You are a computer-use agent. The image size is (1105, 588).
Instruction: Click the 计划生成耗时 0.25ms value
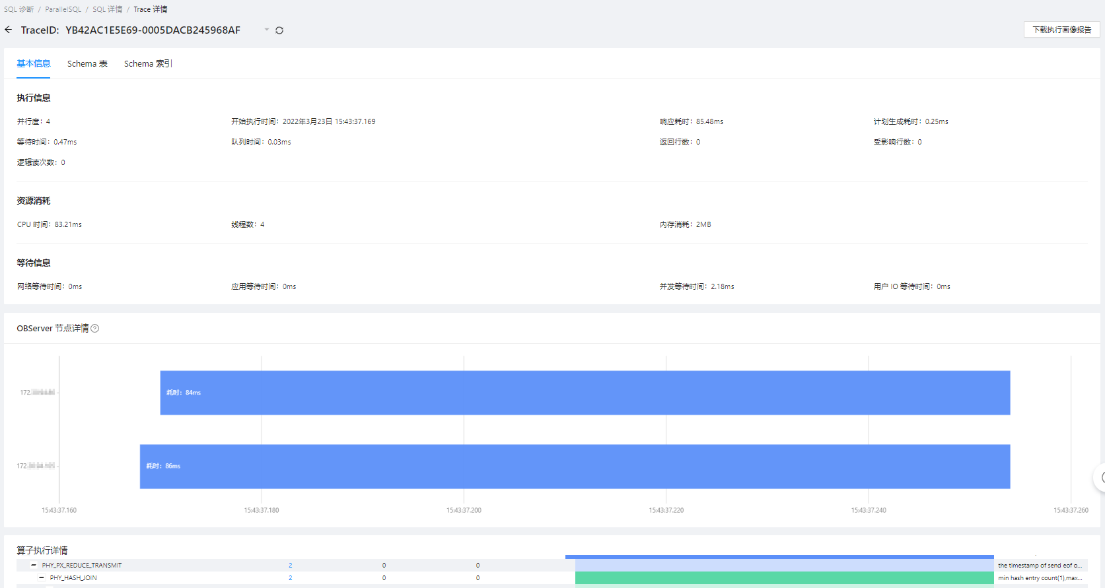(937, 122)
